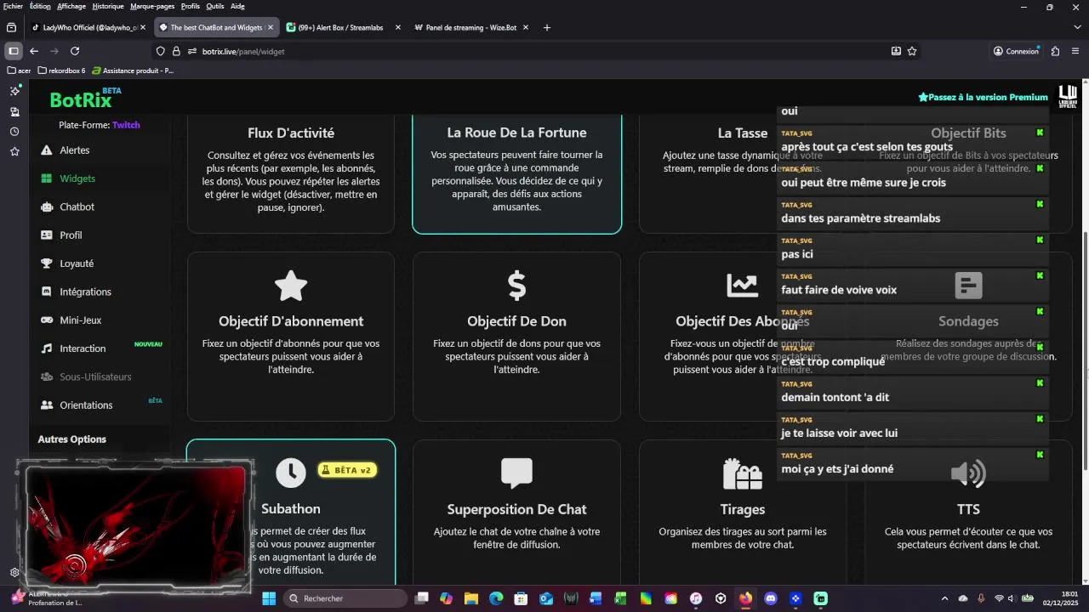Click the site shield tracking-protection icon
This screenshot has height=612, width=1089.
pos(160,51)
